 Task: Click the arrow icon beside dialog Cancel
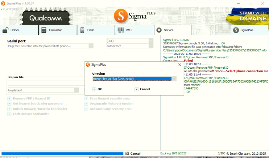pos(136,89)
